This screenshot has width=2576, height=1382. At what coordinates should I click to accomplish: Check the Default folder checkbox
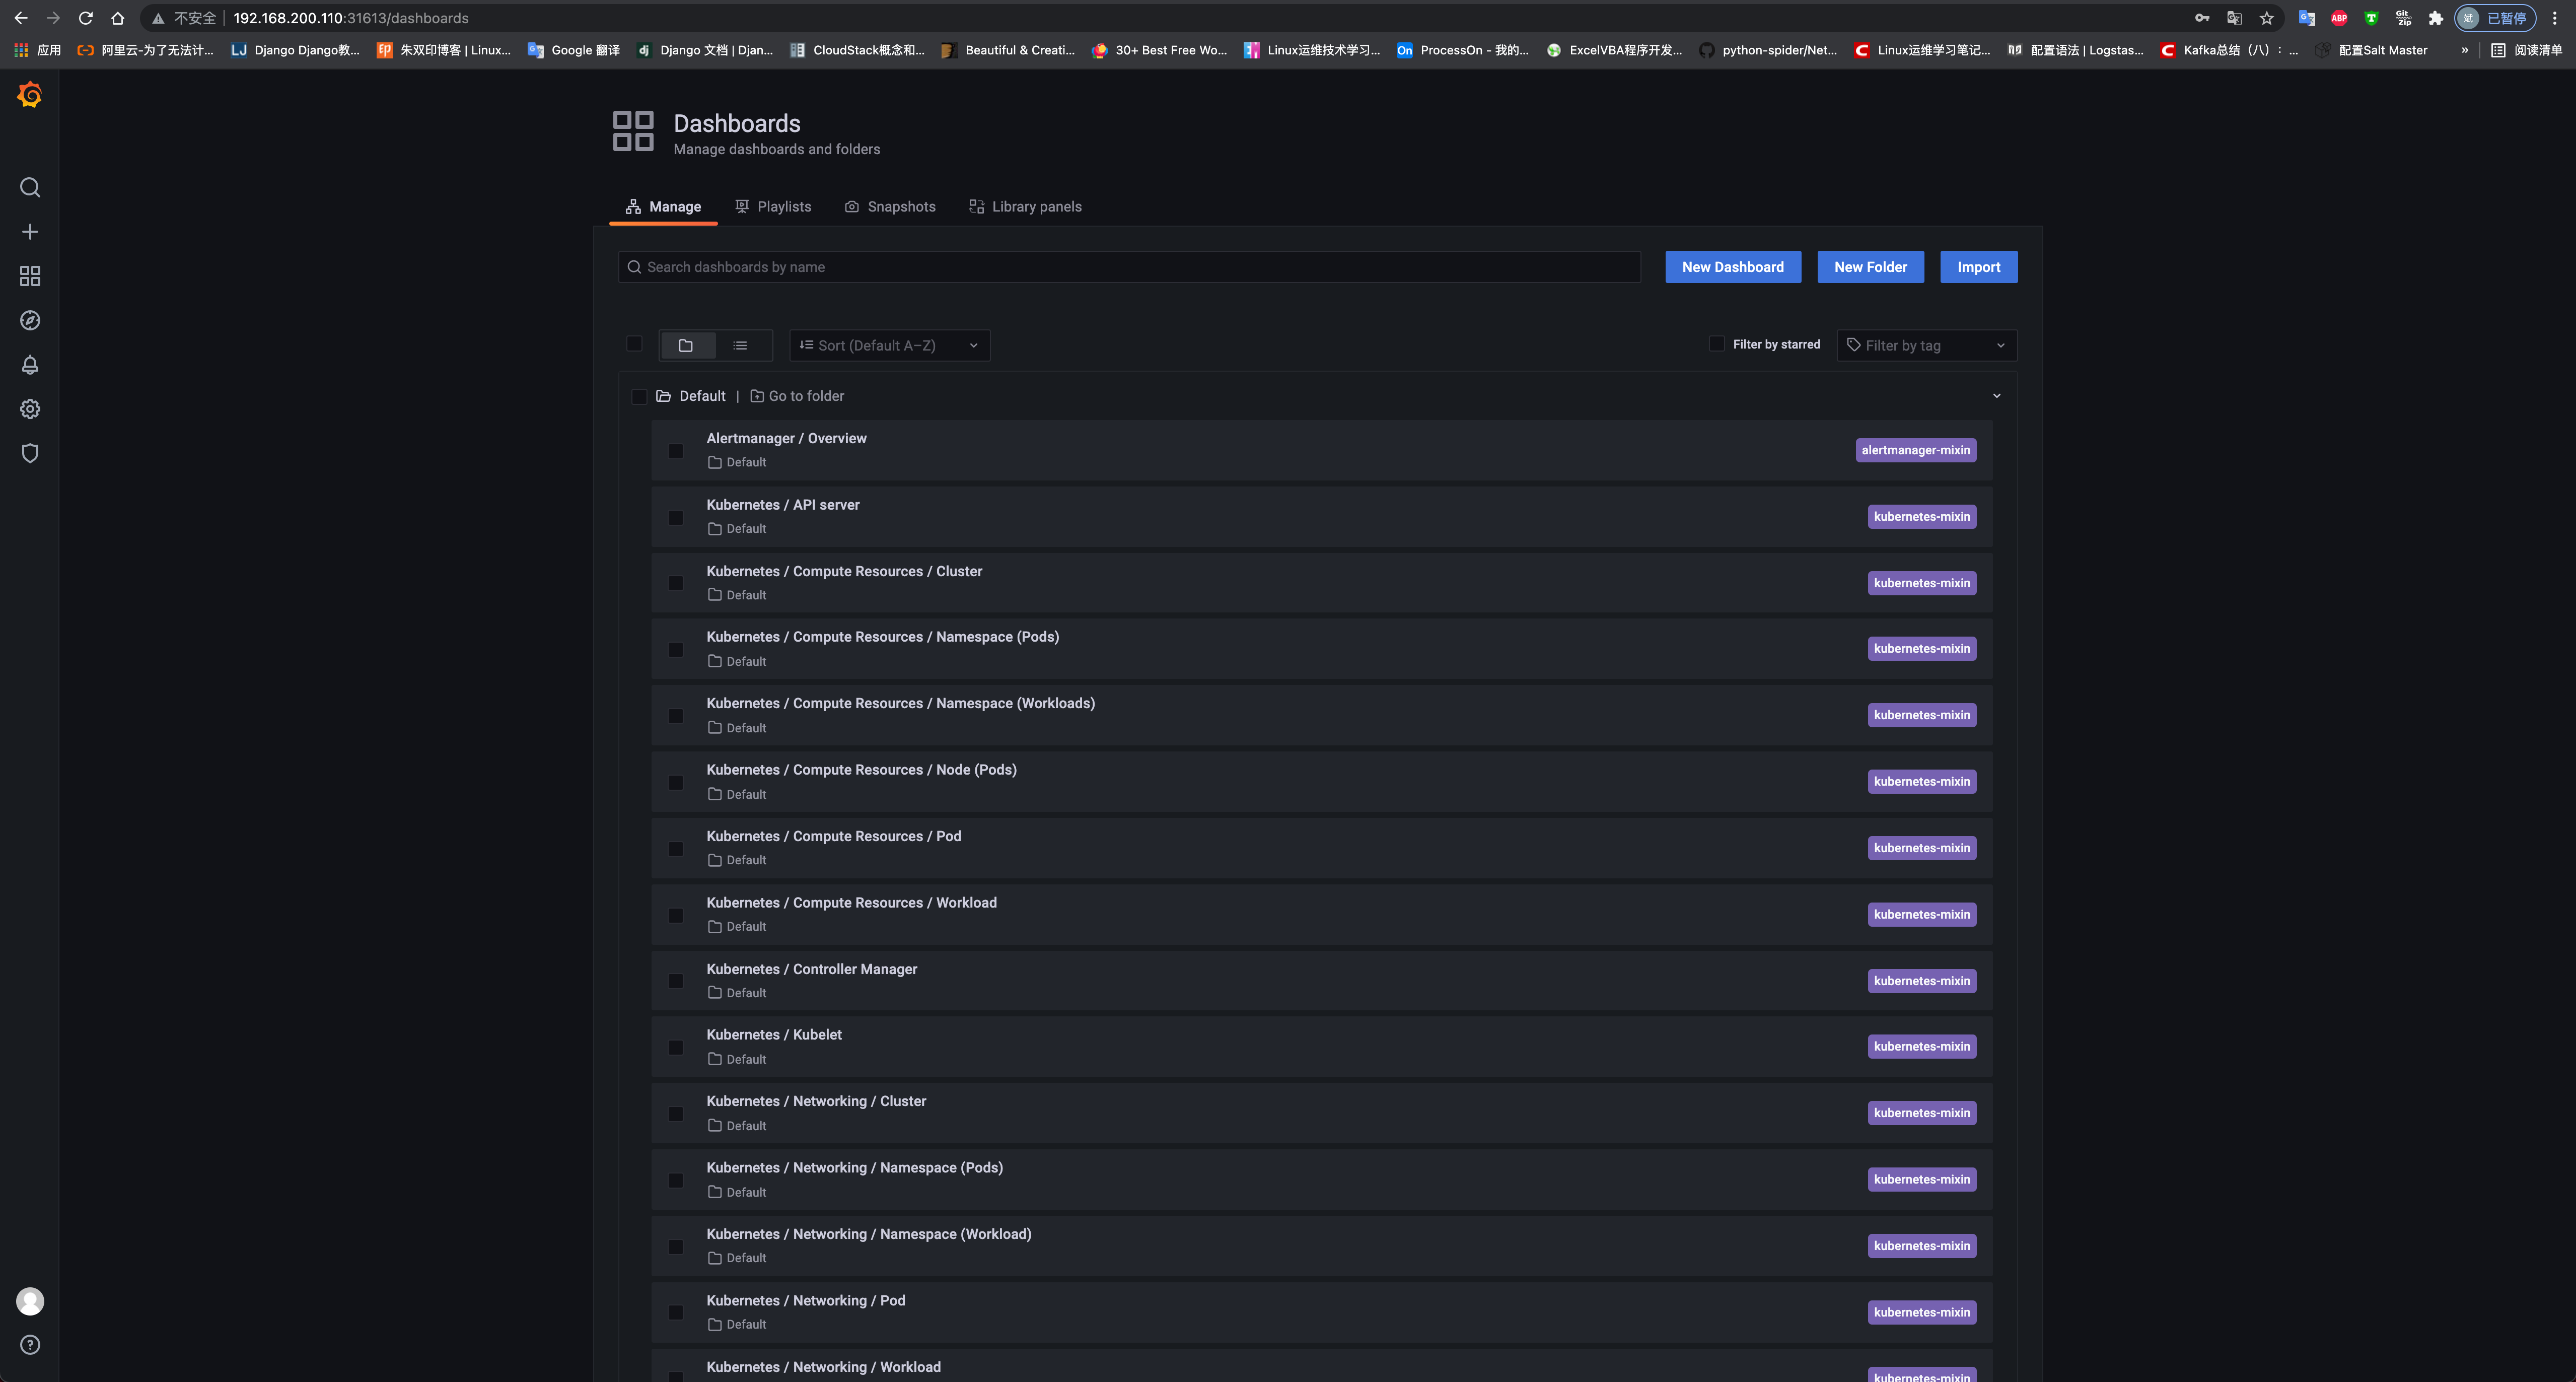pos(639,397)
